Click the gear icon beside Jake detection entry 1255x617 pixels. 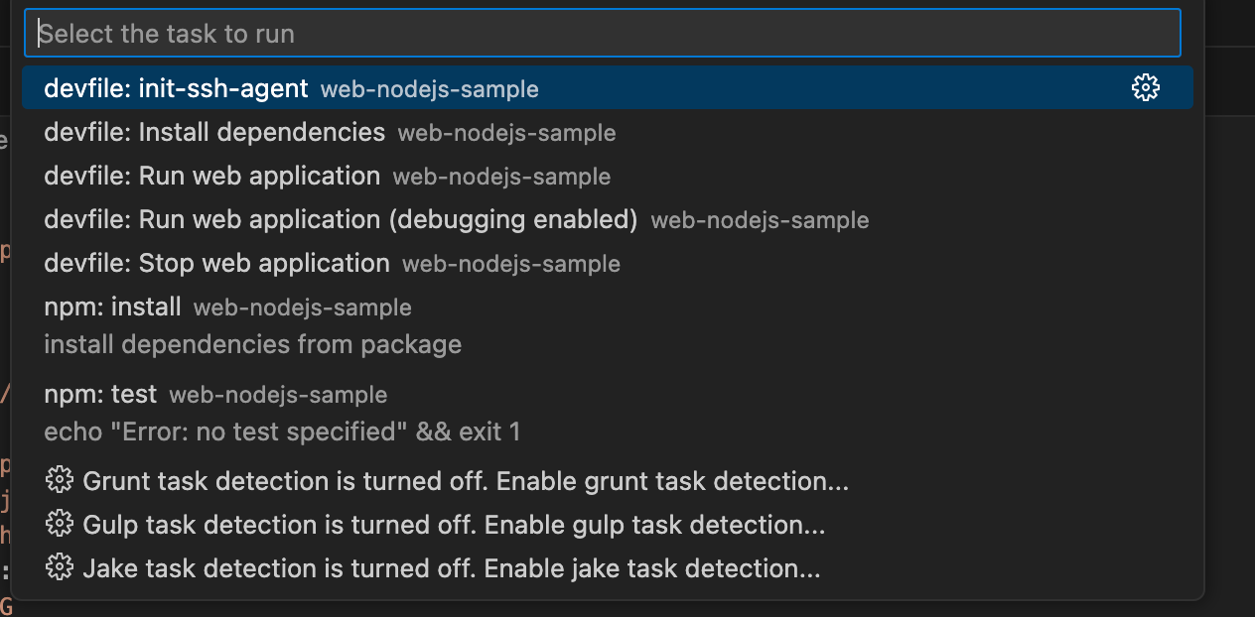click(x=60, y=567)
